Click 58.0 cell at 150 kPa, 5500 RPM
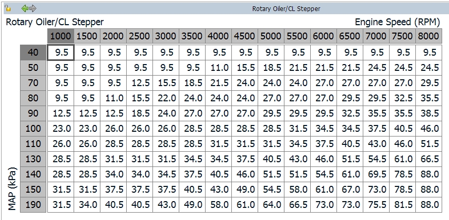The width and height of the screenshot is (449, 220). click(x=298, y=190)
